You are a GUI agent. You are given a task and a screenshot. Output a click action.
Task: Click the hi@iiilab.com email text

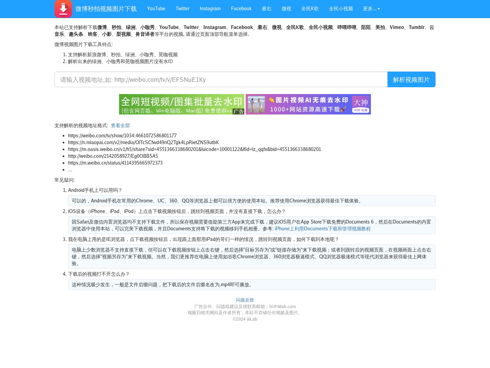click(x=282, y=306)
